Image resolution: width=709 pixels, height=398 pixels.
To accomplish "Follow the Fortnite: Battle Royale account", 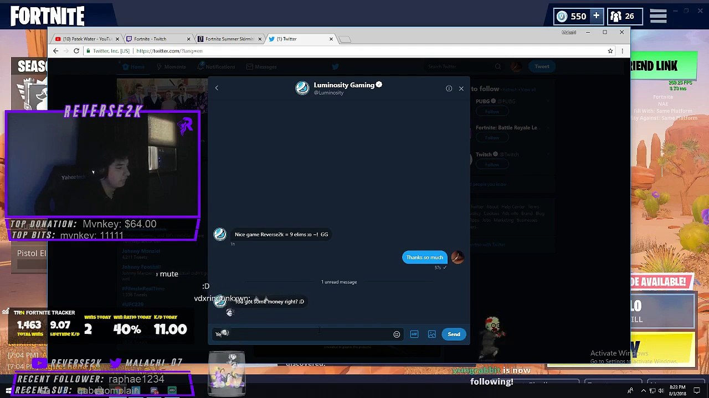I will pos(492,138).
